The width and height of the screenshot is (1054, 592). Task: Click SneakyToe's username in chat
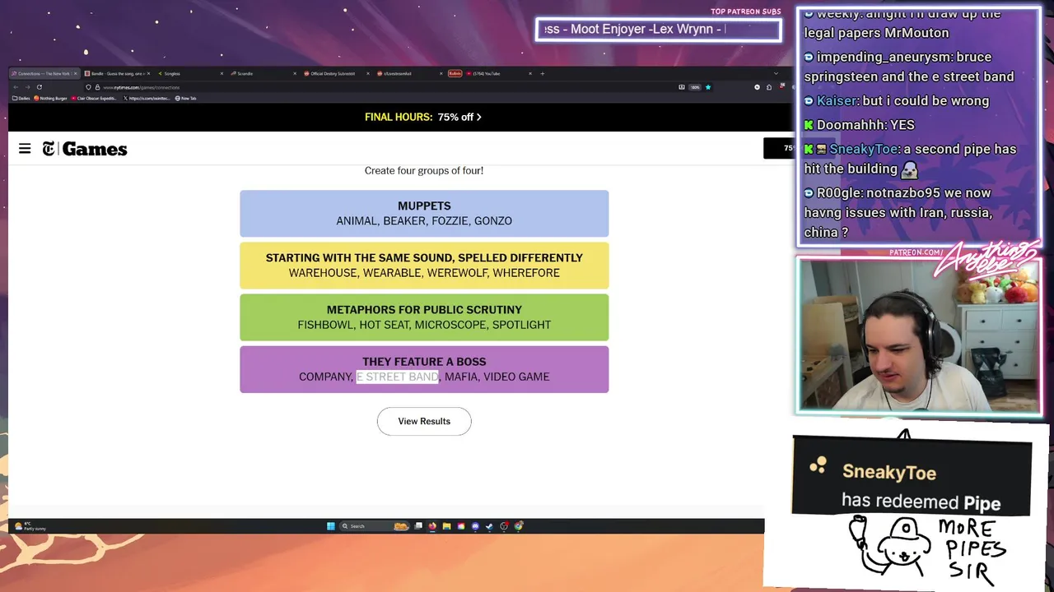pos(864,149)
